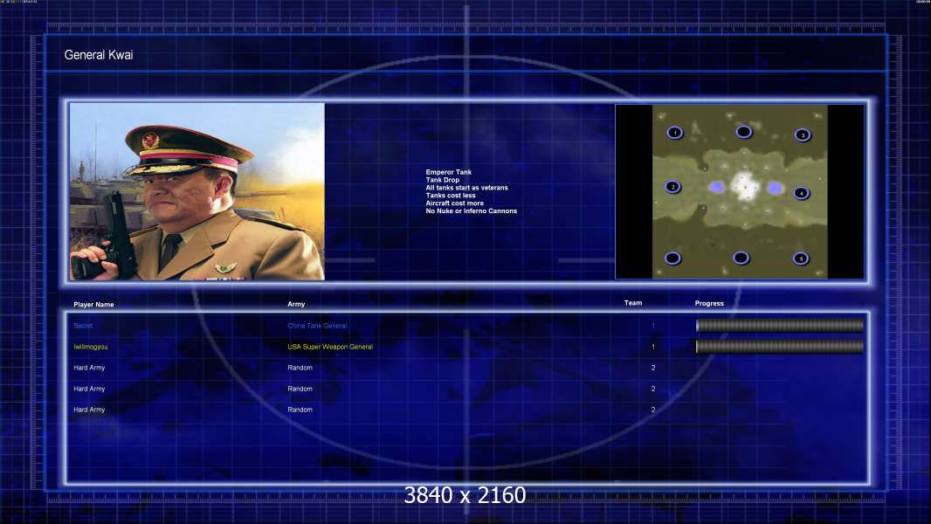Select start position 3 on the map

coord(802,135)
